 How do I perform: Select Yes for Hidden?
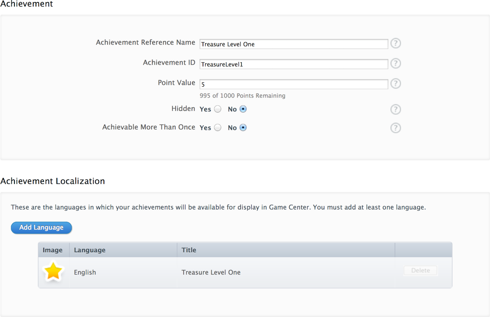point(217,109)
